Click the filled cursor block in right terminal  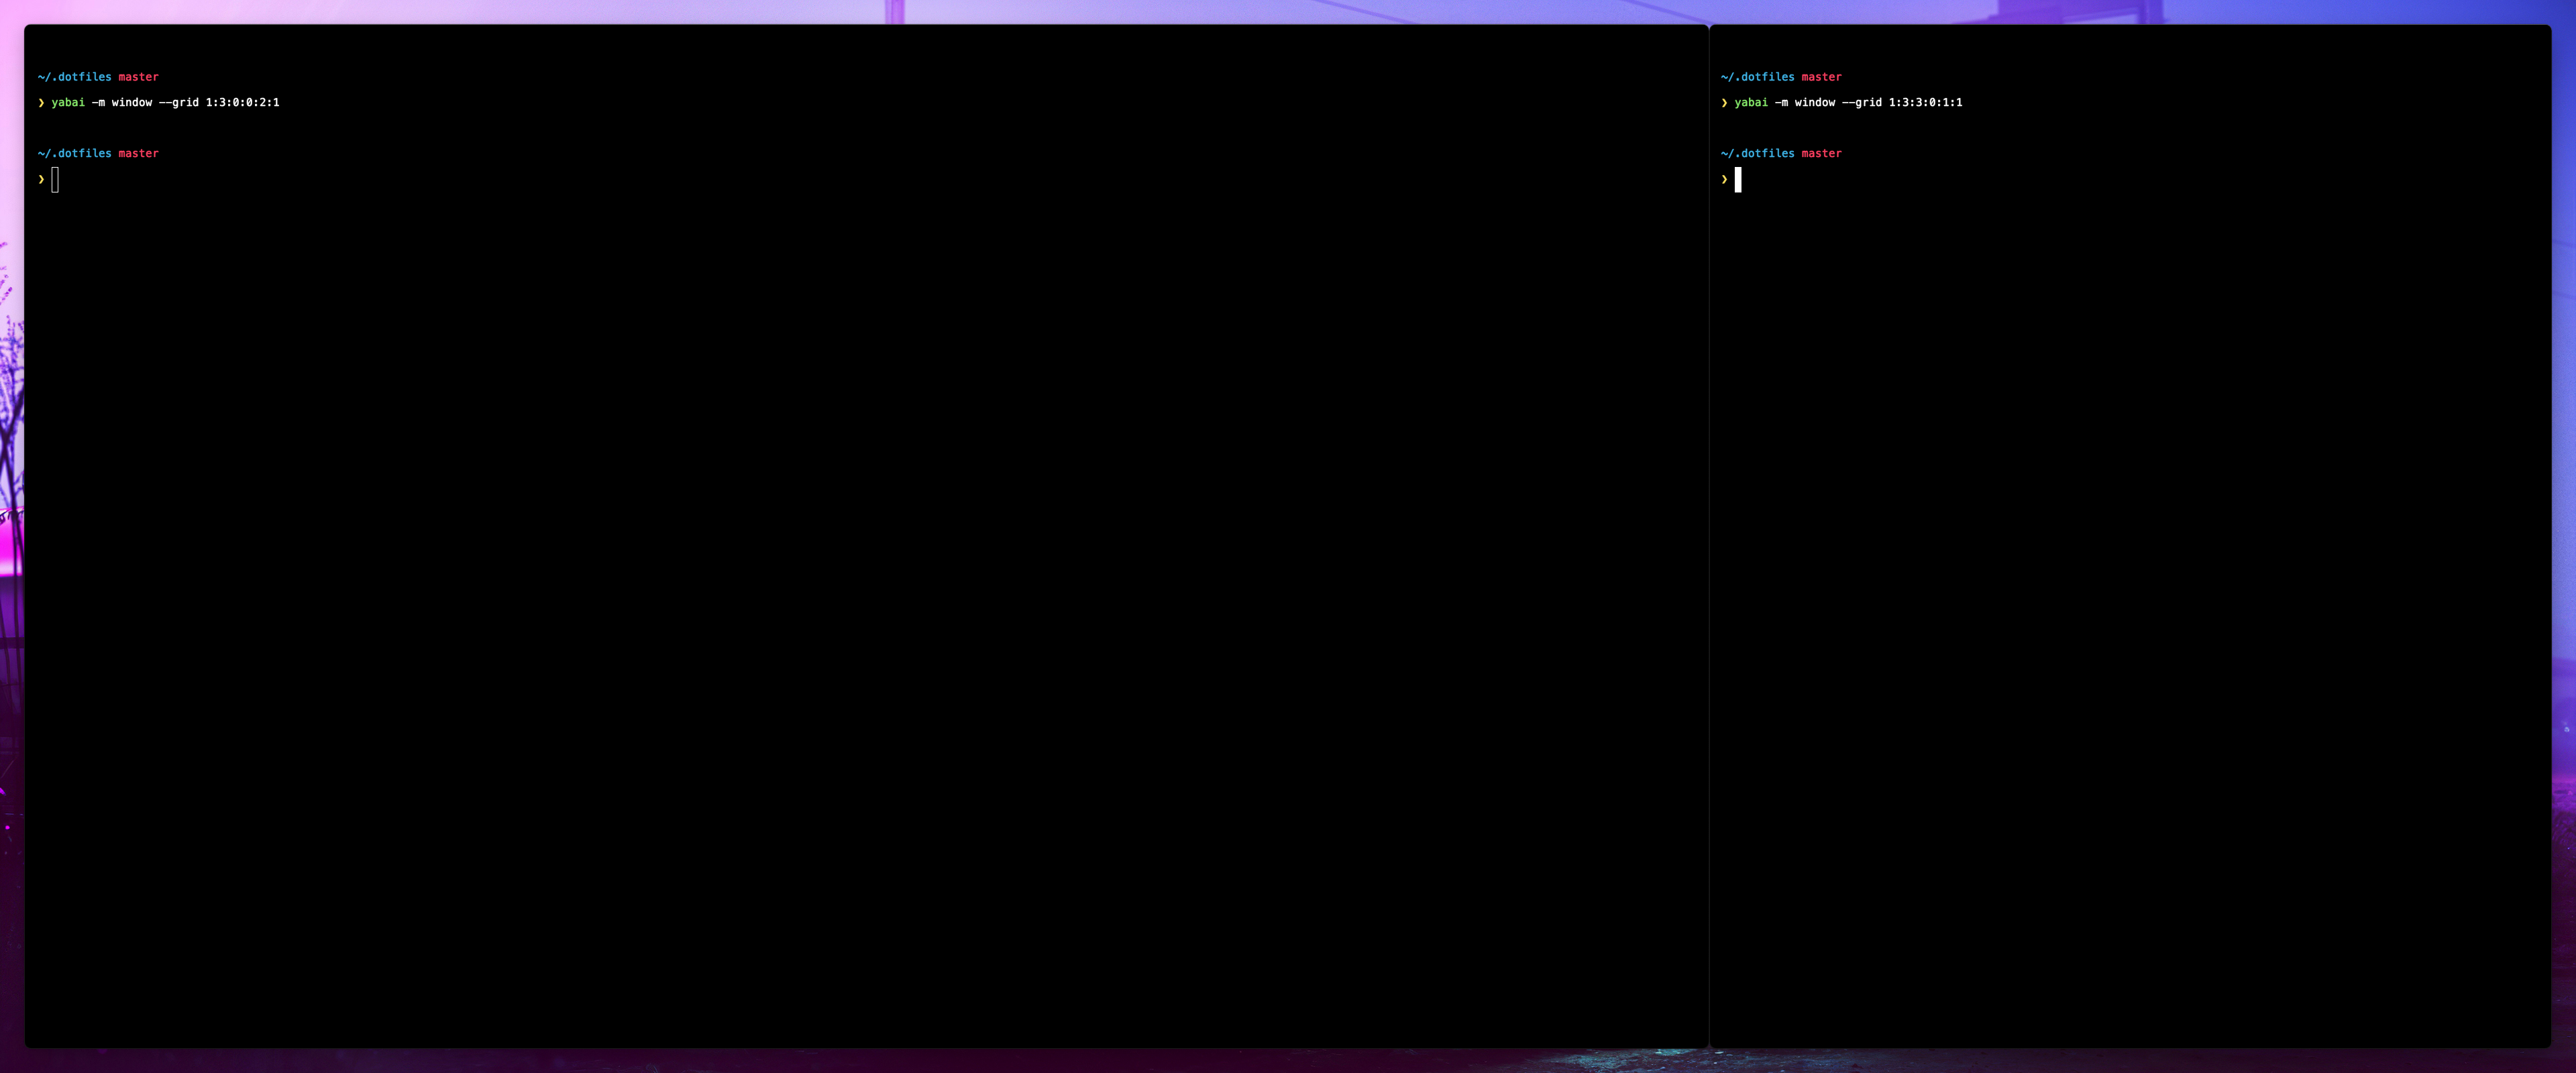coord(1739,180)
